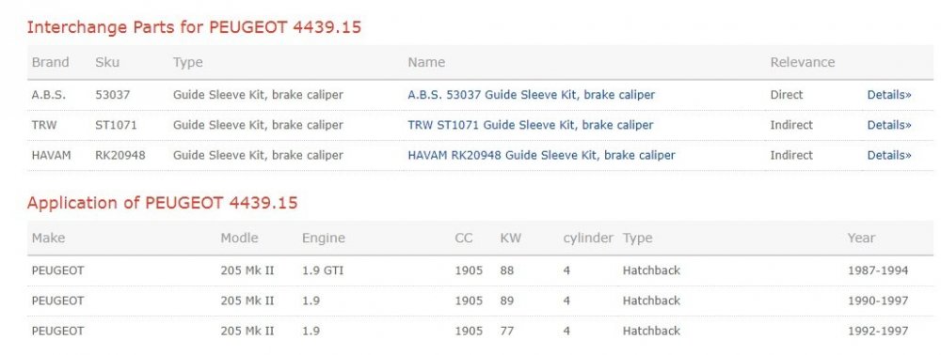Click SKU 53037 cell
Viewport: 941px width, 355px height.
(113, 95)
